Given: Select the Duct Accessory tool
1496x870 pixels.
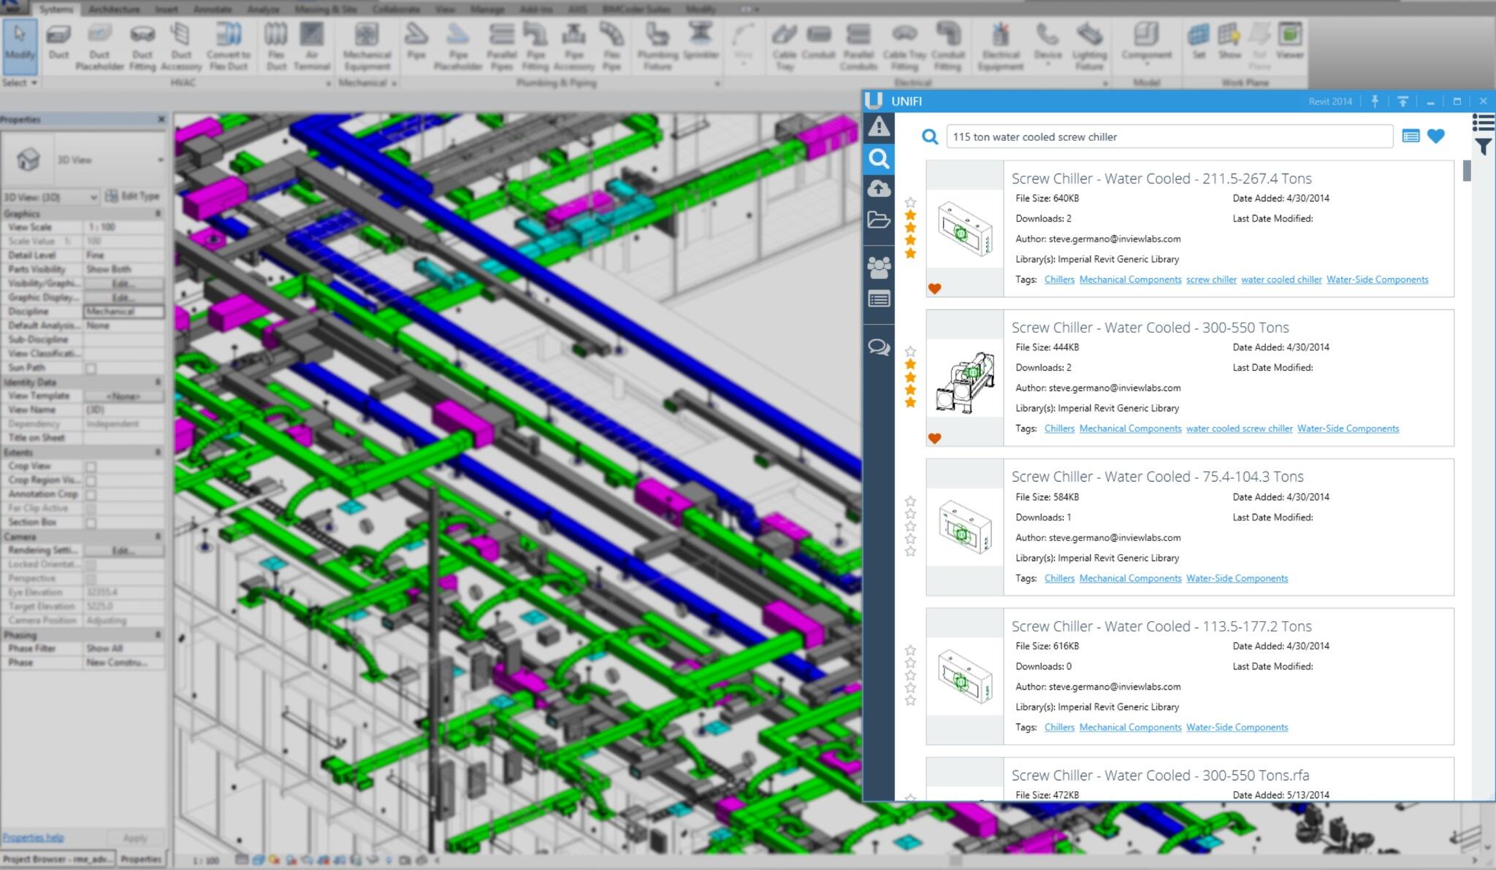Looking at the screenshot, I should pyautogui.click(x=181, y=47).
